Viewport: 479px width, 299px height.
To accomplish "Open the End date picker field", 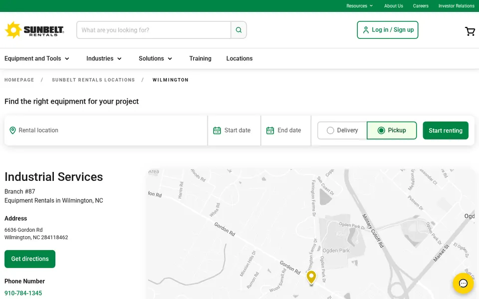I will click(286, 130).
